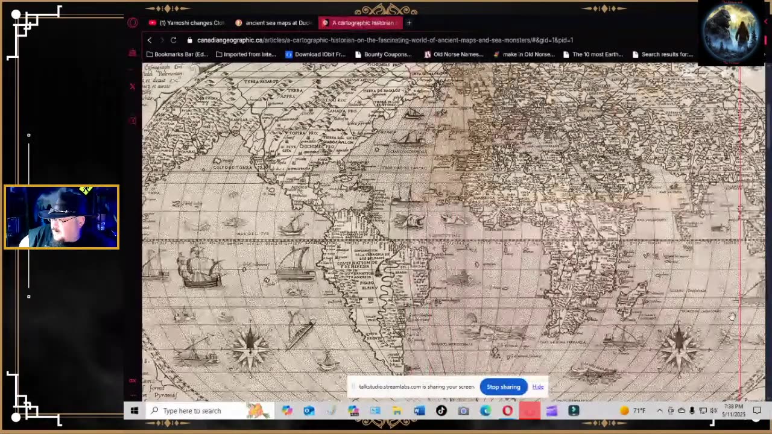The image size is (772, 434).
Task: Reload the current page
Action: tap(173, 40)
